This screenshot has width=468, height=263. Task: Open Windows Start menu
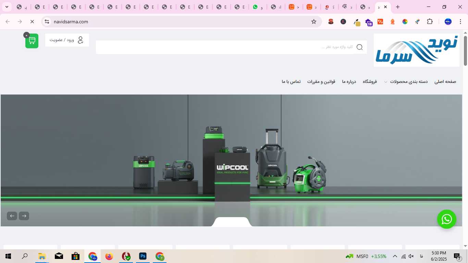(x=8, y=256)
